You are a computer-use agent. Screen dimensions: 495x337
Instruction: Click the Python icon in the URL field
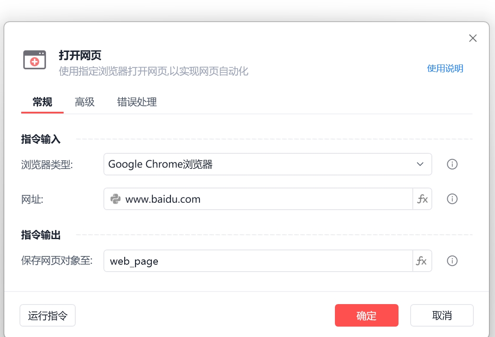tap(115, 199)
